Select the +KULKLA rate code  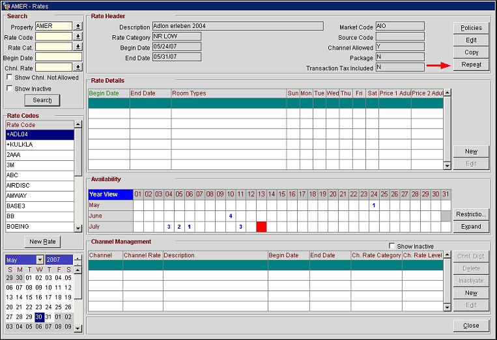point(39,145)
